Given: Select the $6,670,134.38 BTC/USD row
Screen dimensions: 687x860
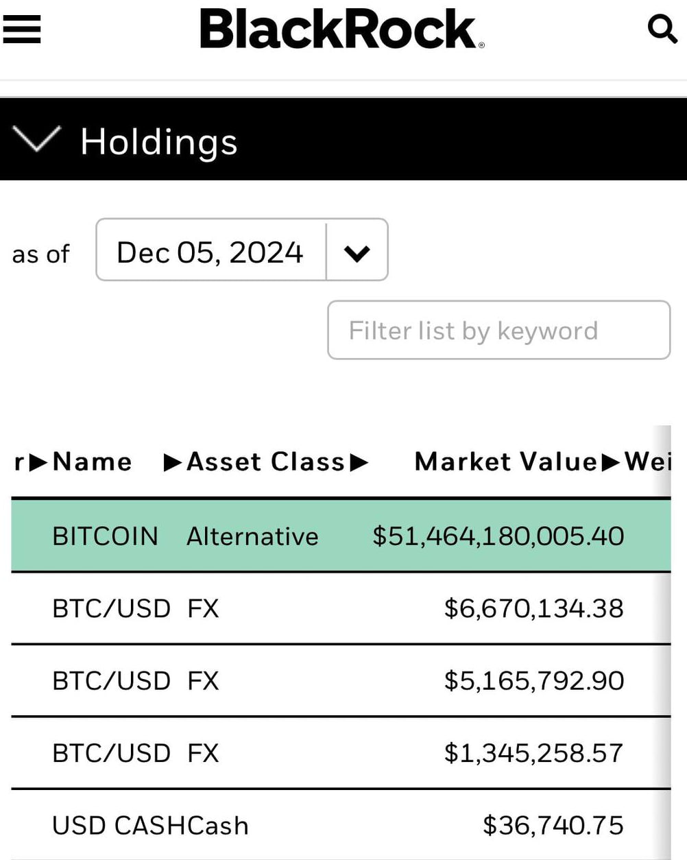Looking at the screenshot, I should click(341, 608).
